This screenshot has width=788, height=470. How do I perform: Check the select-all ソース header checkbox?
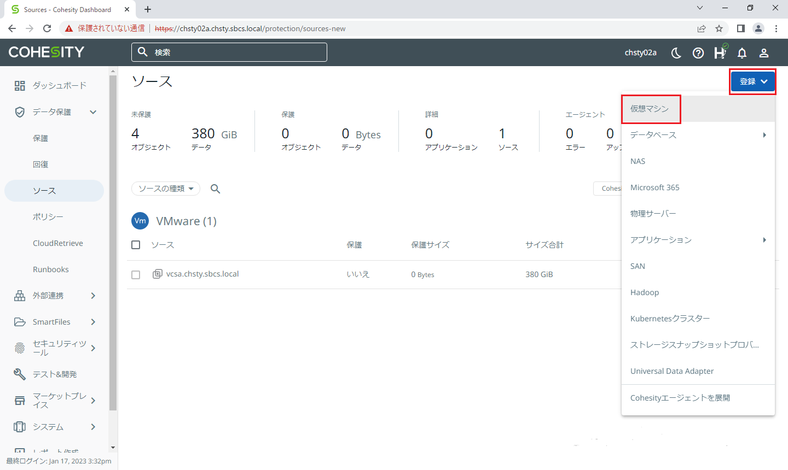point(136,245)
